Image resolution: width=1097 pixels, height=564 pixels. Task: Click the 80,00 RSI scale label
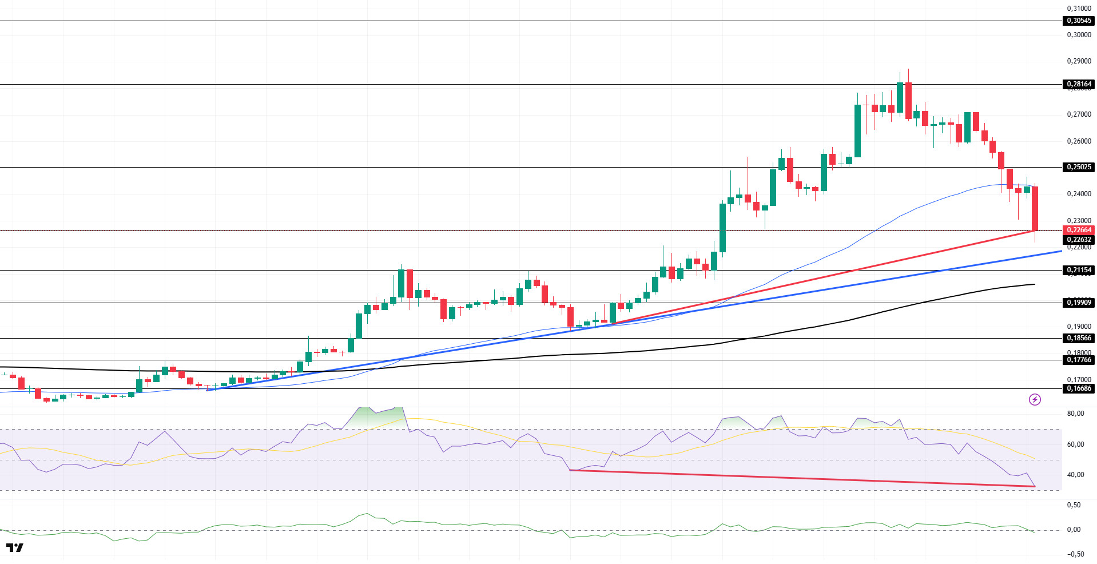click(1075, 414)
